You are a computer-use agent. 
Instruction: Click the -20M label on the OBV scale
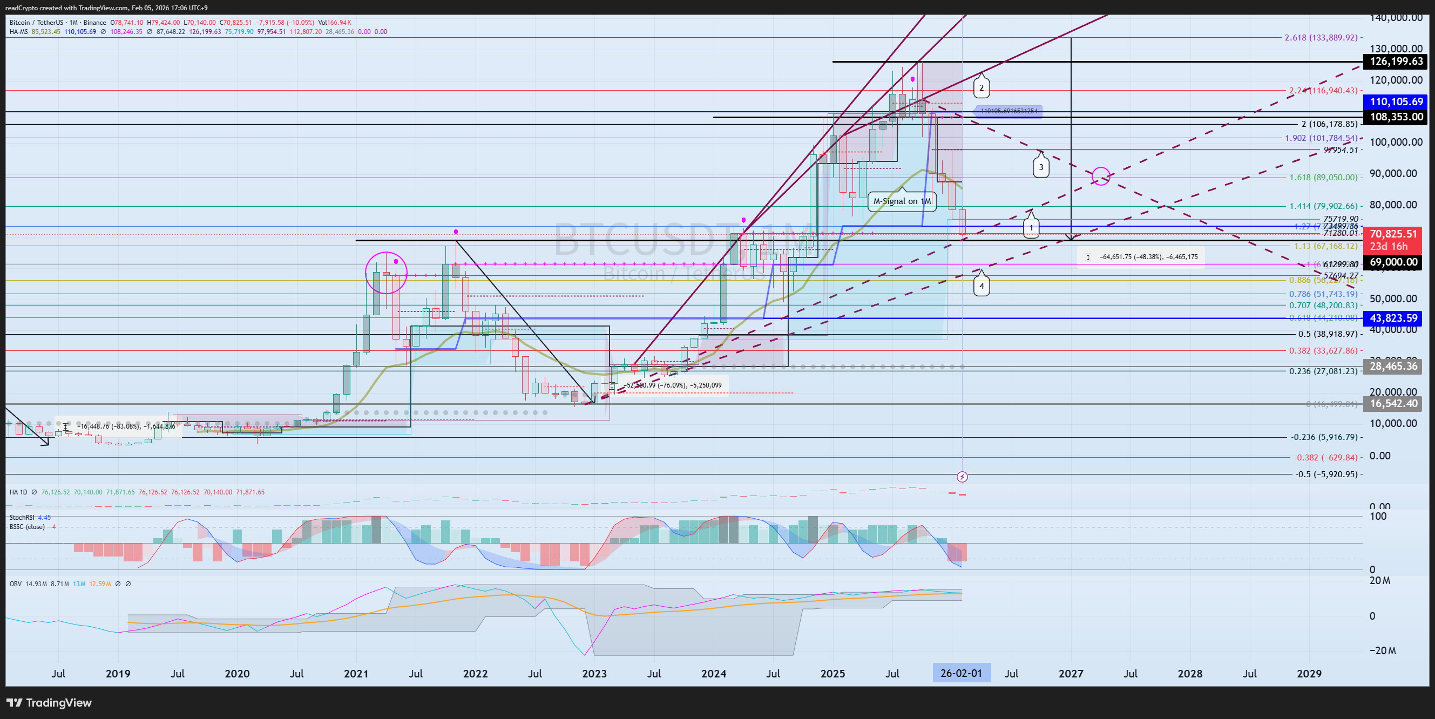coord(1383,651)
